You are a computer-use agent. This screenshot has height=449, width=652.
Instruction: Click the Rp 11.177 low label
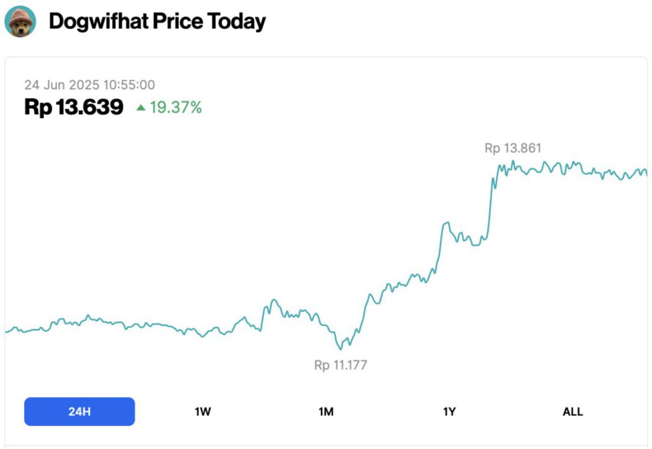click(x=341, y=366)
